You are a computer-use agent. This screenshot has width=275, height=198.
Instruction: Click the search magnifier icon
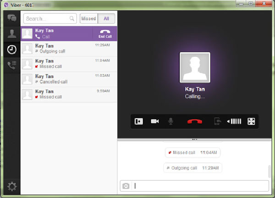pyautogui.click(x=72, y=18)
